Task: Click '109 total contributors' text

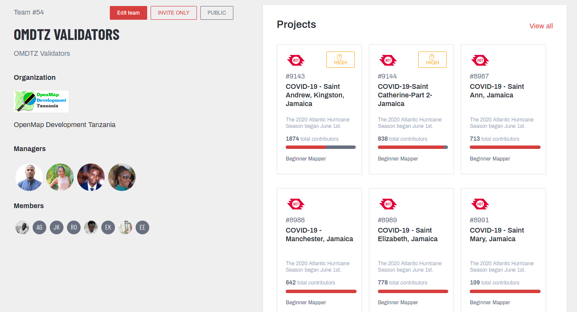Action: coord(495,282)
